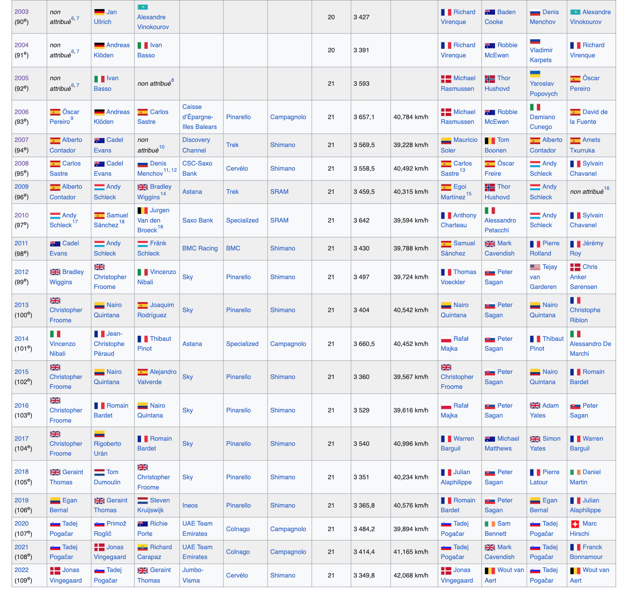Open Geraint Thomas 2018 winner link

click(x=72, y=472)
